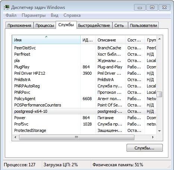The image size is (174, 170).
Task: Close the Task Manager window
Action: (x=164, y=7)
